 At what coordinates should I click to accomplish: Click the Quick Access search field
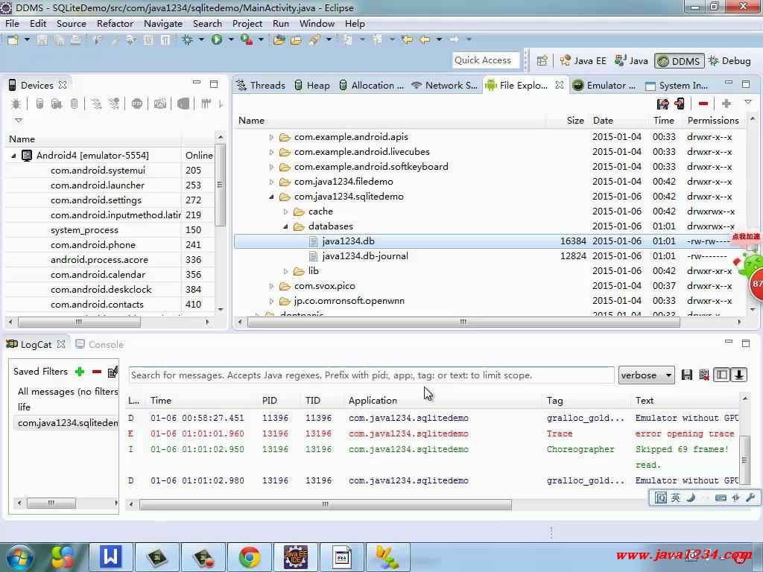coord(486,60)
